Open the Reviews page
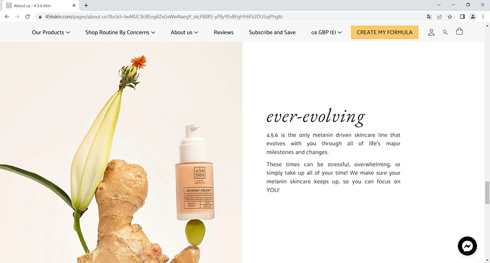 click(x=224, y=32)
